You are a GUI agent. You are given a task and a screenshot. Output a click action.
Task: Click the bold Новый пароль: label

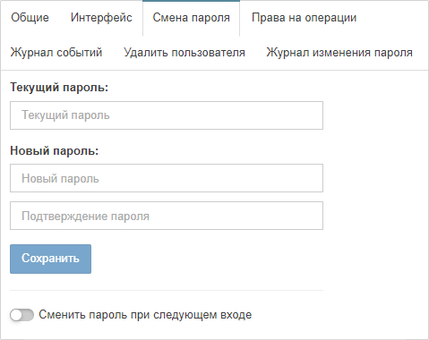click(x=54, y=150)
